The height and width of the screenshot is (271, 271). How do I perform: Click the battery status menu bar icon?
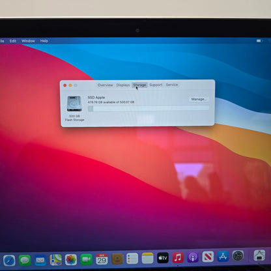tap(259, 41)
